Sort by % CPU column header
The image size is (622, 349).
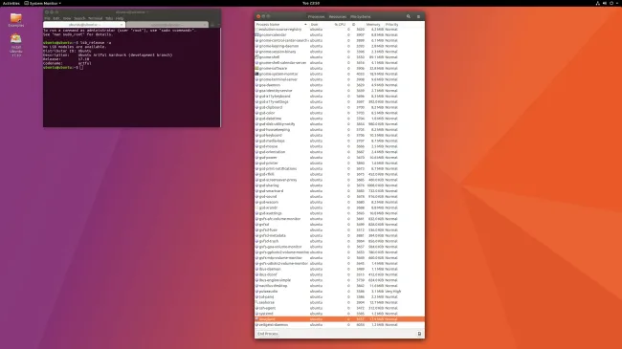click(x=340, y=25)
